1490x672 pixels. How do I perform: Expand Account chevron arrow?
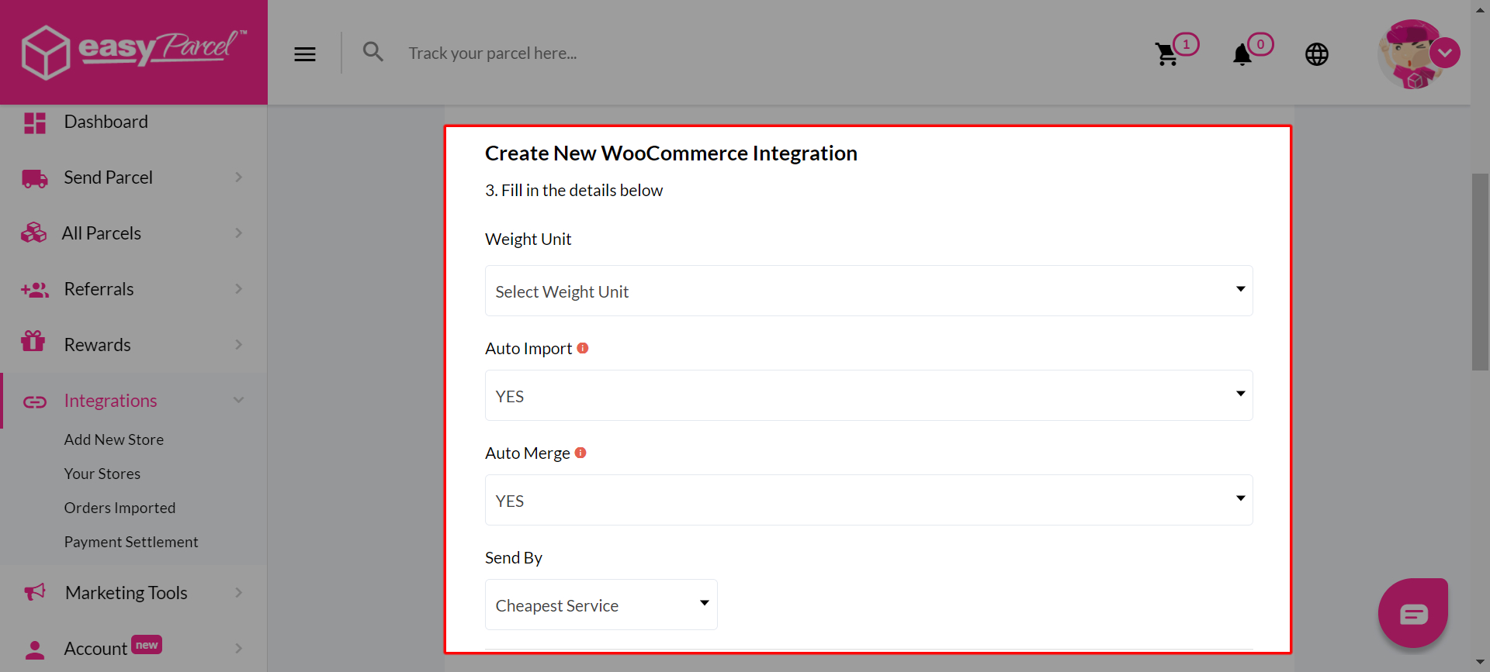(x=239, y=649)
